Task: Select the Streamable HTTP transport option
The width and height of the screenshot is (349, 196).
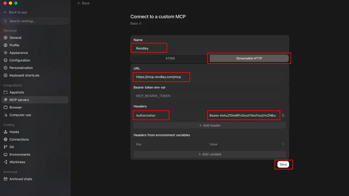Action: [249, 58]
